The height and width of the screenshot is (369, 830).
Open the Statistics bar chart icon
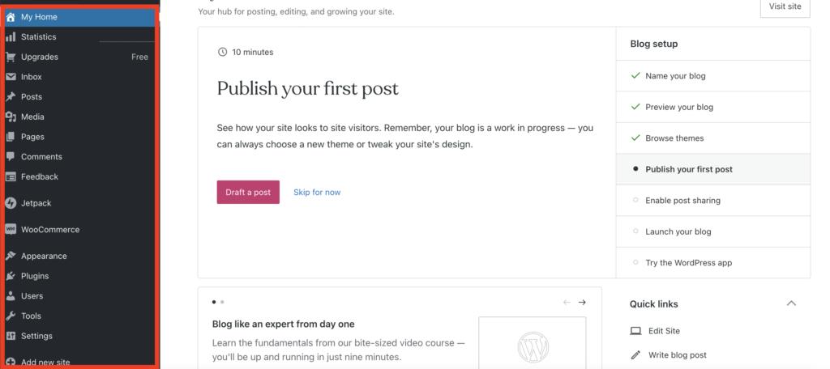coord(11,37)
